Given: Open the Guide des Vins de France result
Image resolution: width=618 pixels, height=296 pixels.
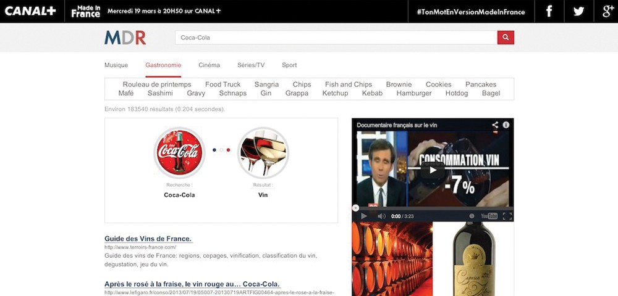Looking at the screenshot, I should pyautogui.click(x=148, y=239).
